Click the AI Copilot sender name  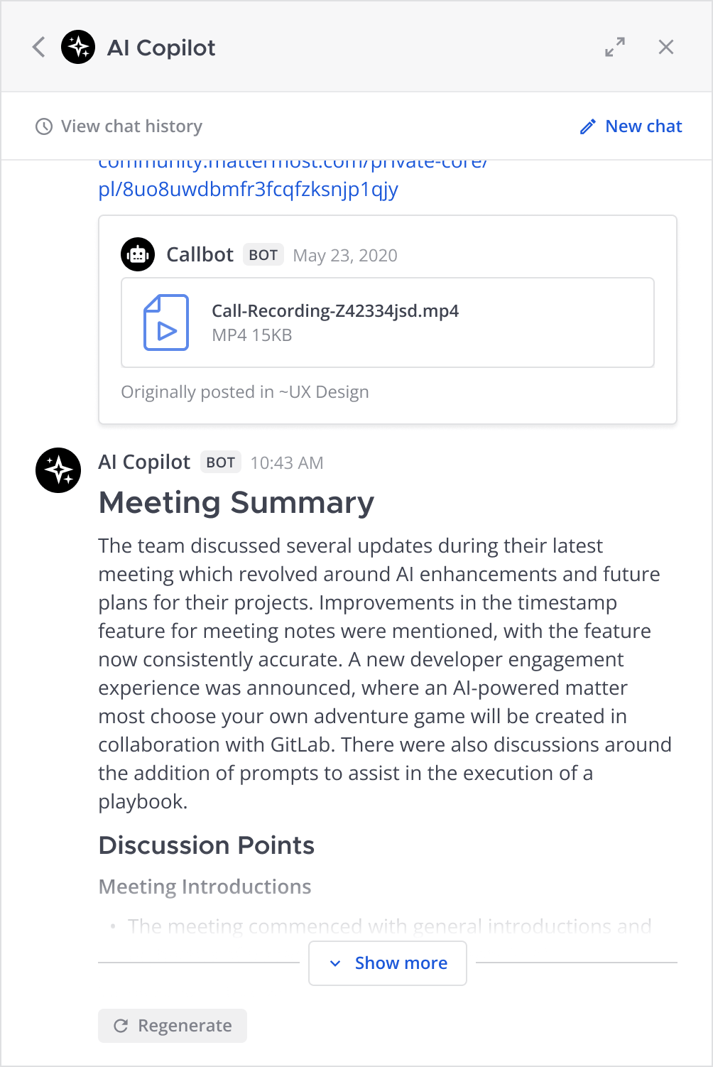pyautogui.click(x=144, y=462)
